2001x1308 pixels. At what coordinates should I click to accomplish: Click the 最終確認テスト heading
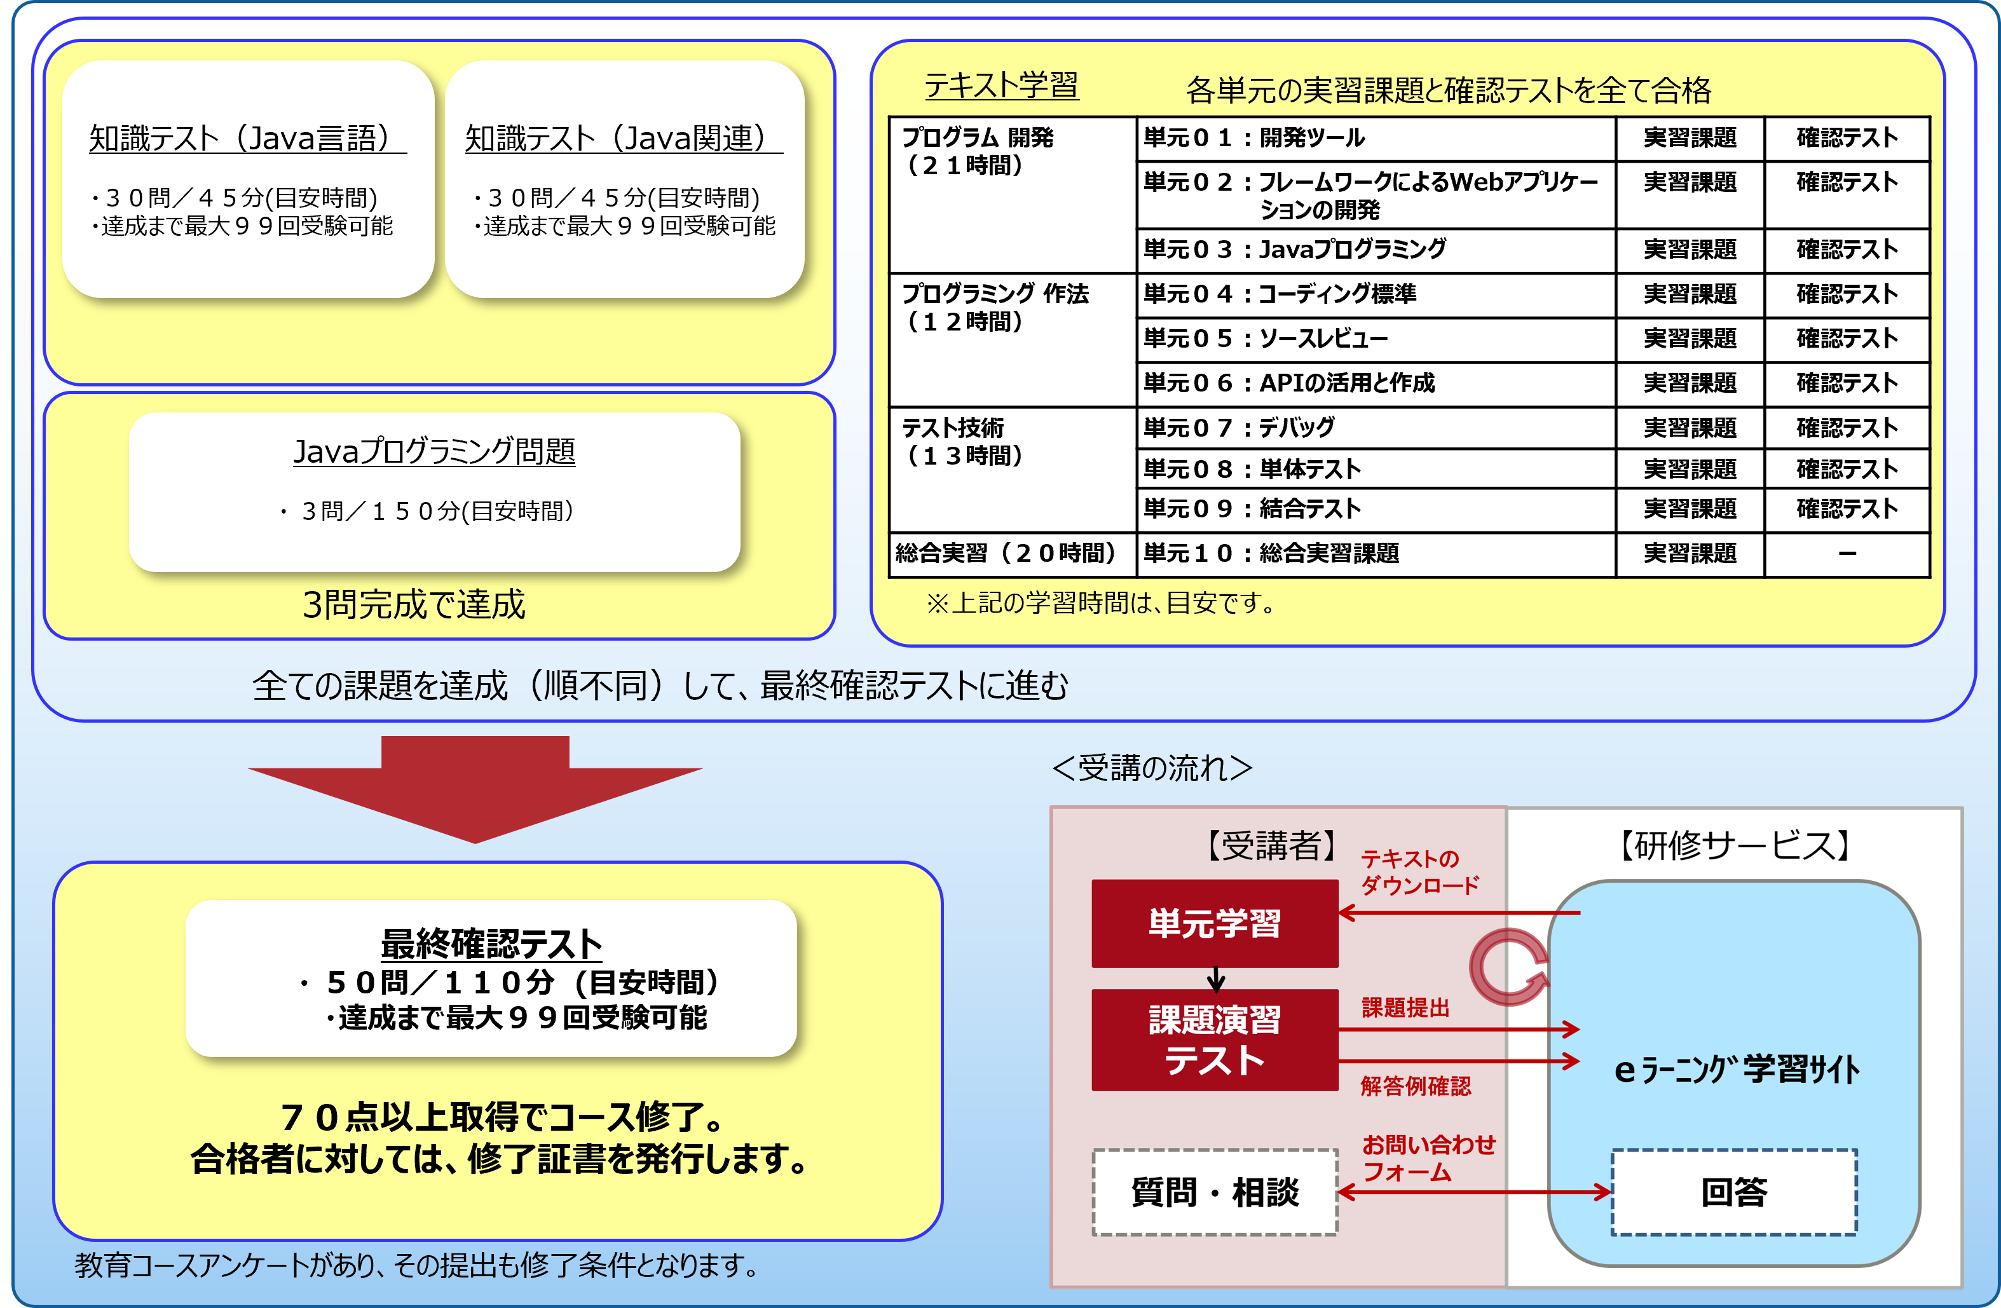491,944
